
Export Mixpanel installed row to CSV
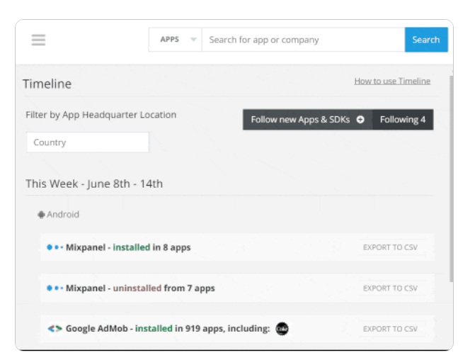click(390, 248)
